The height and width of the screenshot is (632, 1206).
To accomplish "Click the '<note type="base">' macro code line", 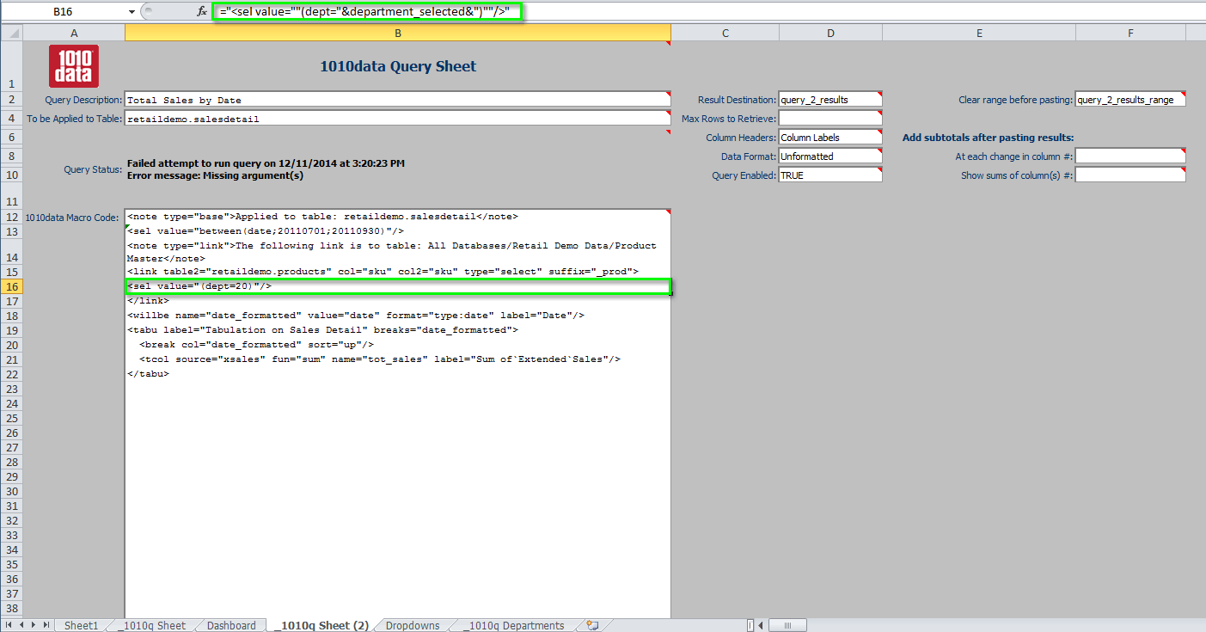I will pyautogui.click(x=322, y=217).
